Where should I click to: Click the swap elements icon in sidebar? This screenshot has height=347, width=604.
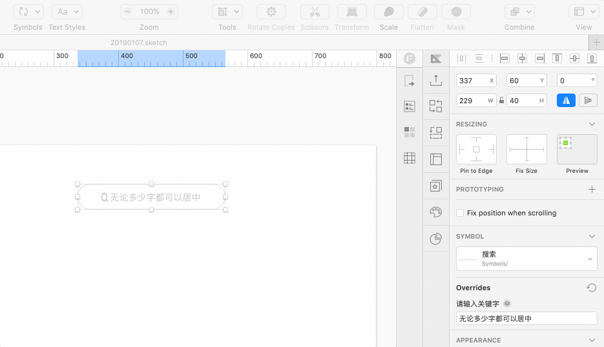click(436, 106)
